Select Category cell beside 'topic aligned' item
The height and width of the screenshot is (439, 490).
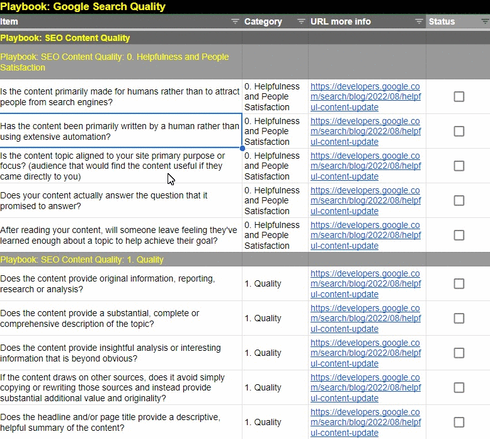coord(275,166)
